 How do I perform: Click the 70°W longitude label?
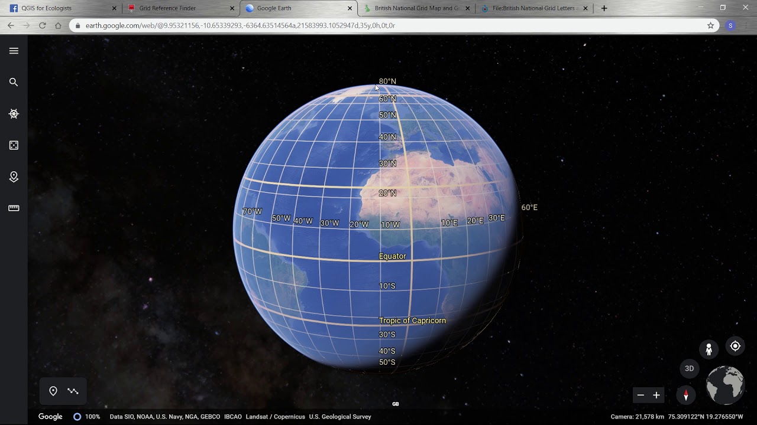pyautogui.click(x=252, y=211)
